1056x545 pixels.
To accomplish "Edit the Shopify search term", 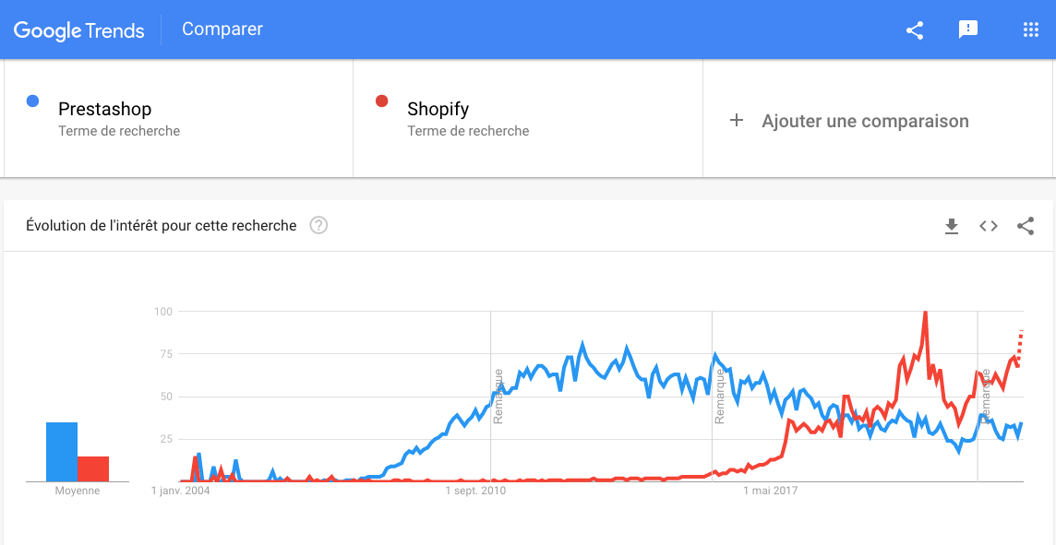I will click(438, 110).
